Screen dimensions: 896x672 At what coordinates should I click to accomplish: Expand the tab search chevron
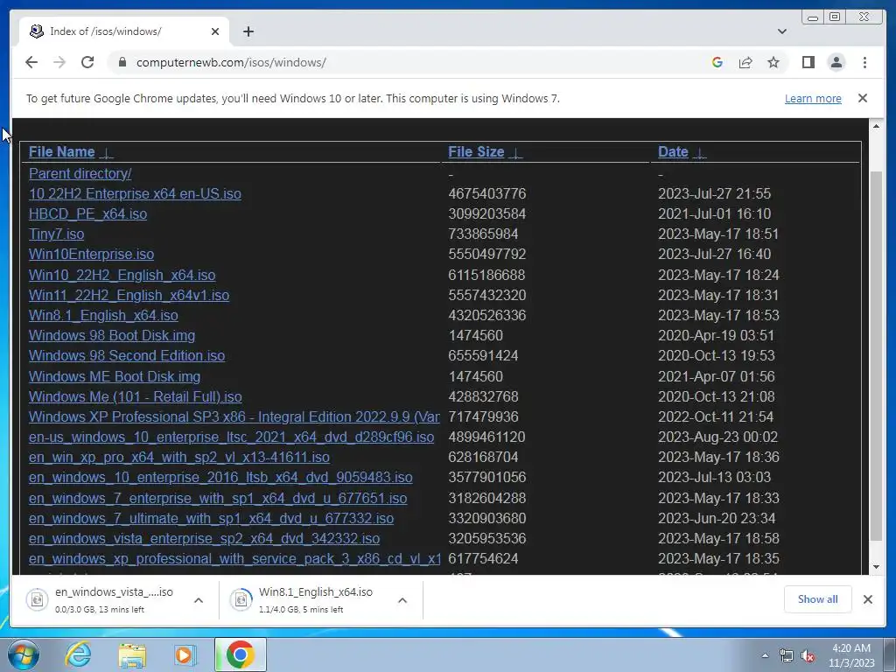[x=781, y=31]
